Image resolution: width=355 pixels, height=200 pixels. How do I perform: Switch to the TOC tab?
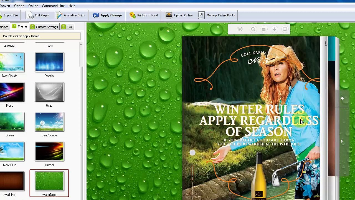coord(67,27)
